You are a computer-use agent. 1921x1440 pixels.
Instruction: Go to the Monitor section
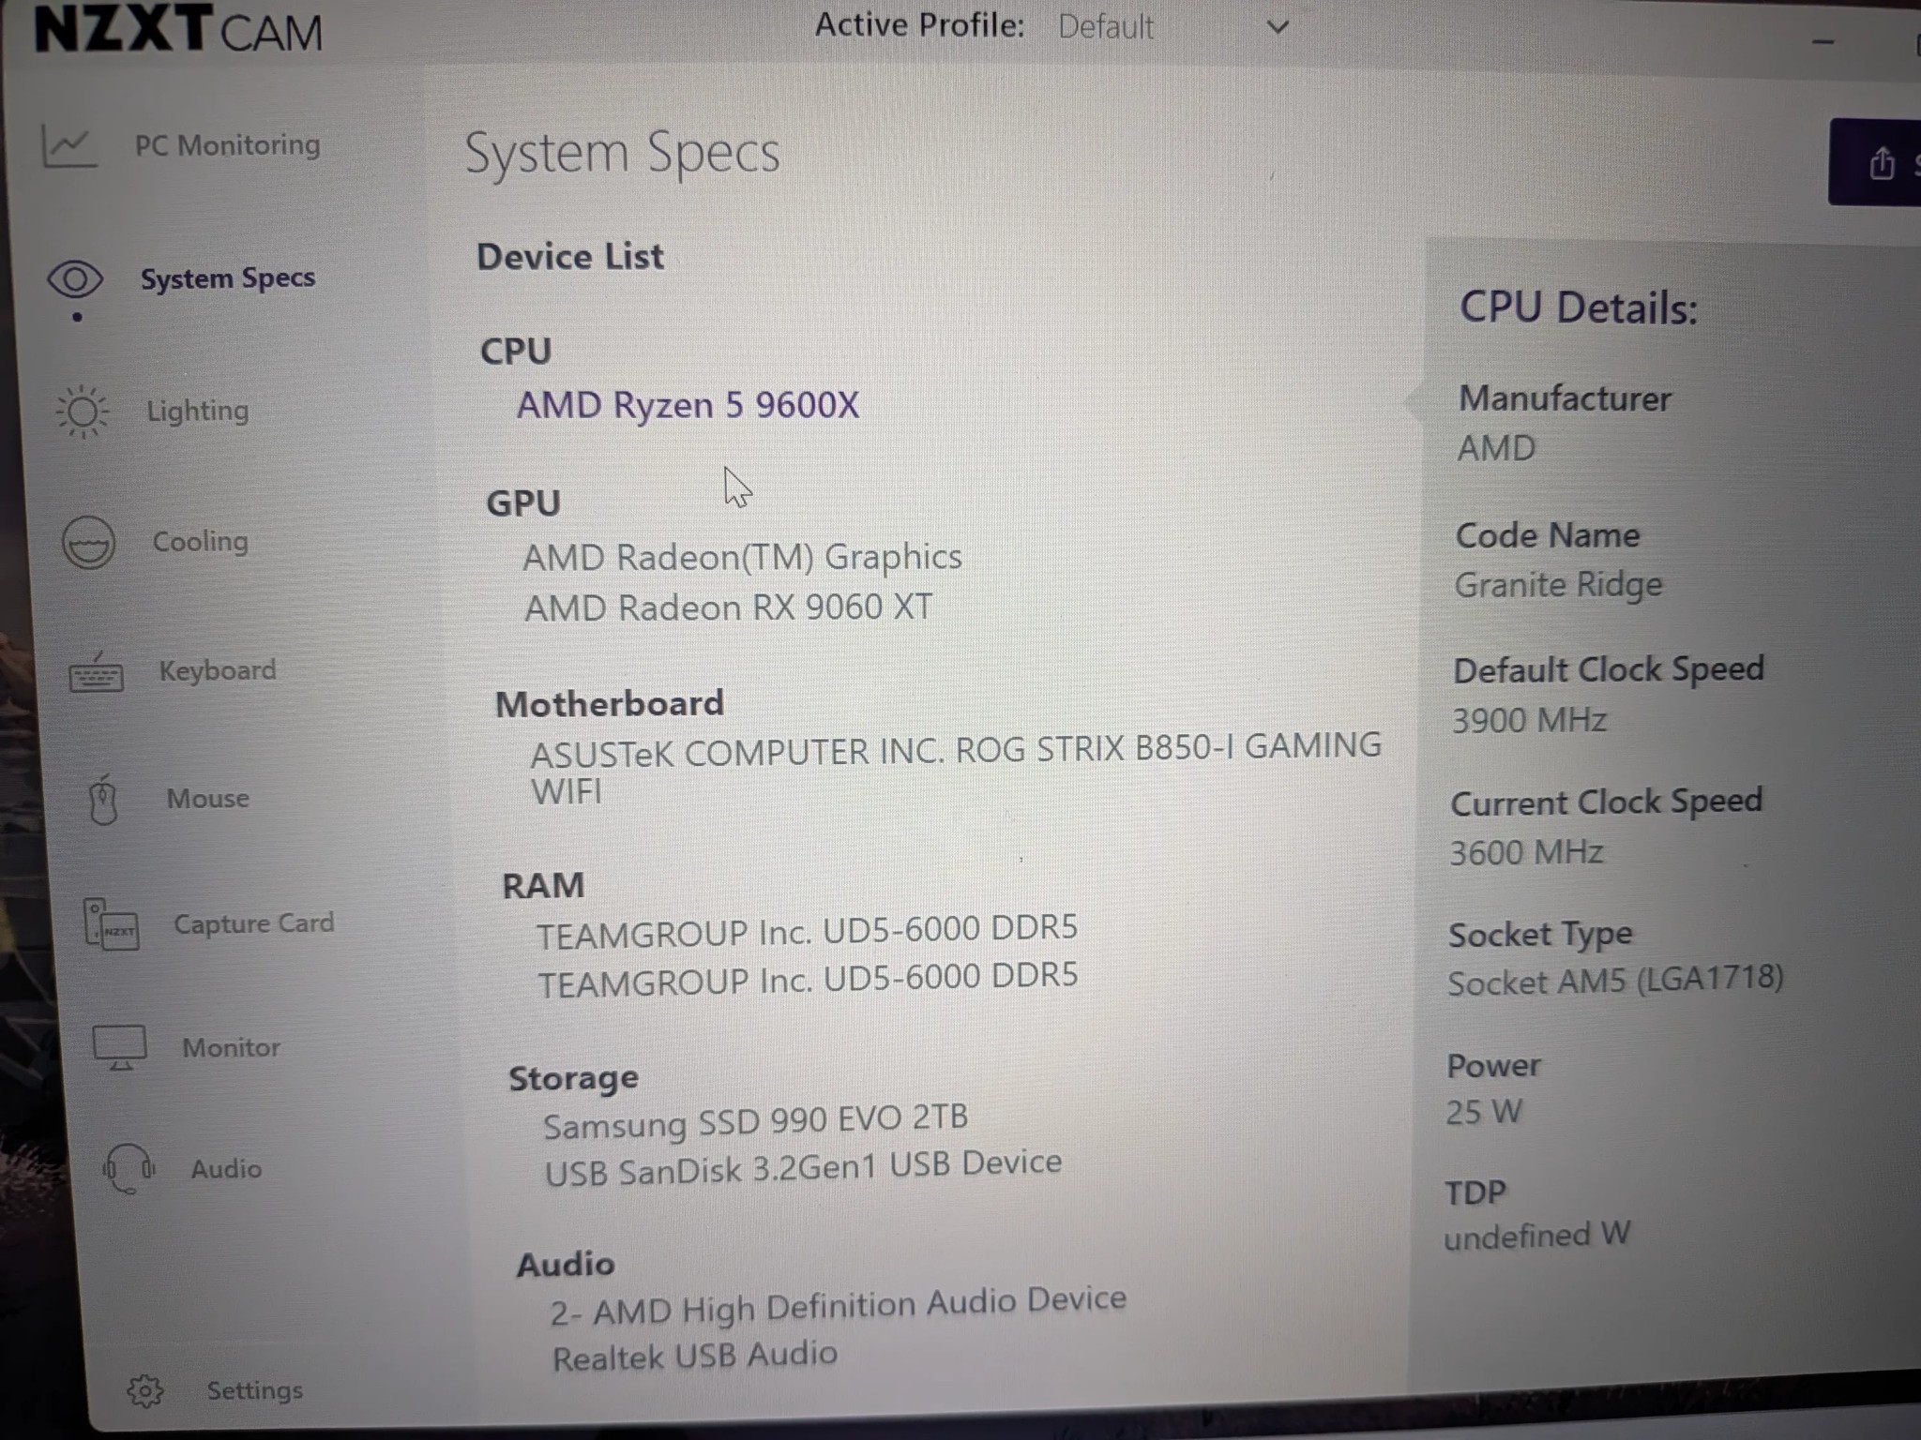231,1047
